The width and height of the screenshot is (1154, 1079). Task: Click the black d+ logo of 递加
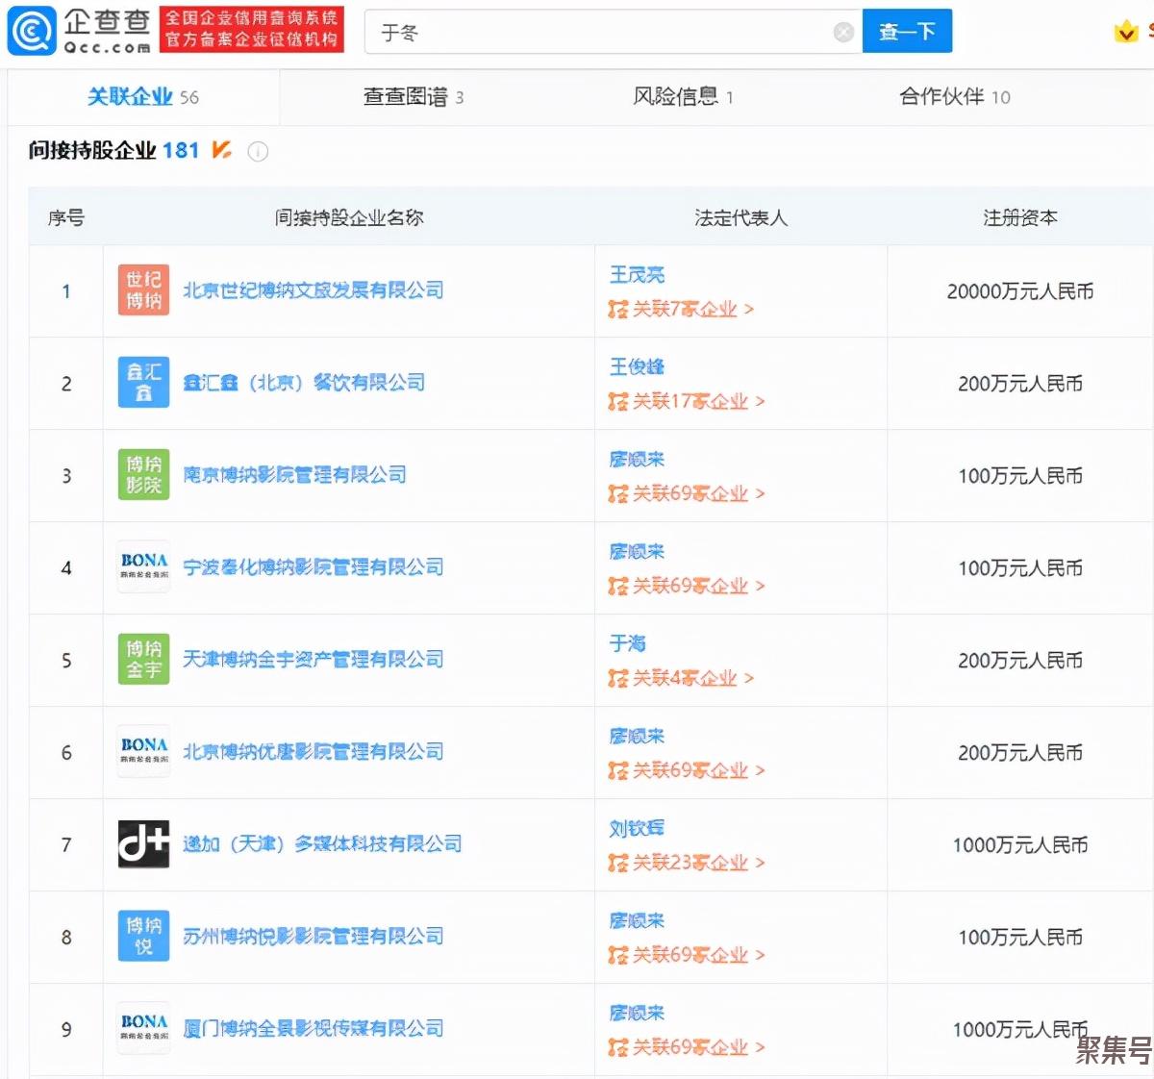[143, 844]
